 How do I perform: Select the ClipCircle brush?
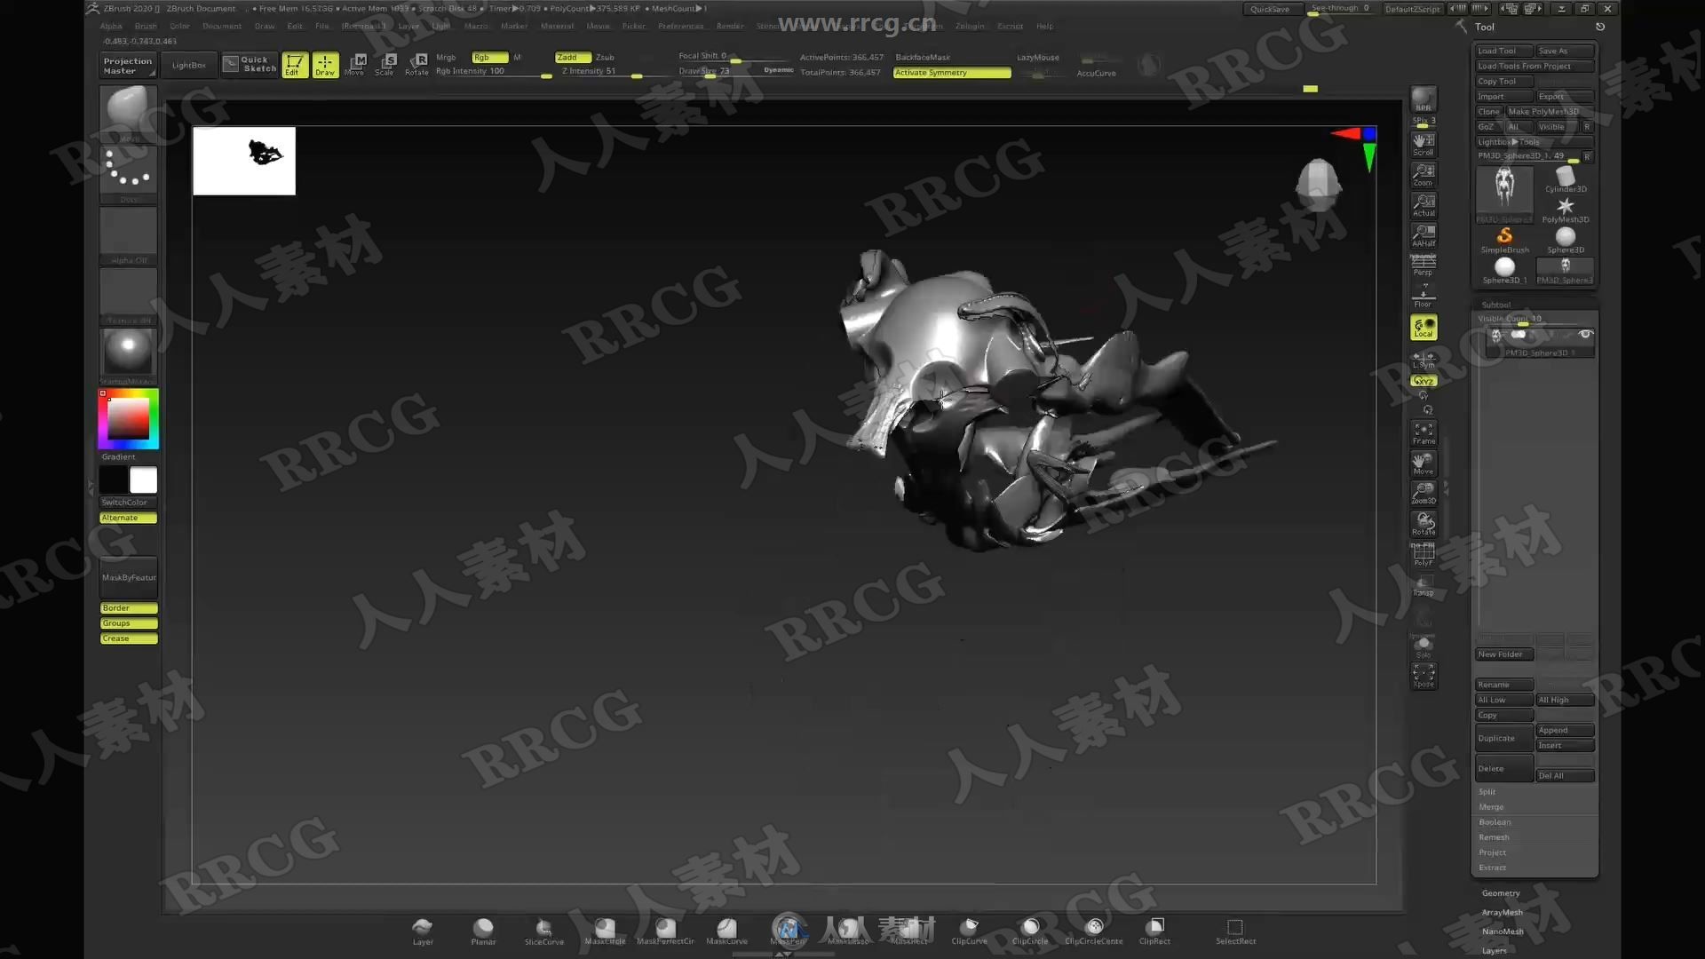coord(1030,931)
